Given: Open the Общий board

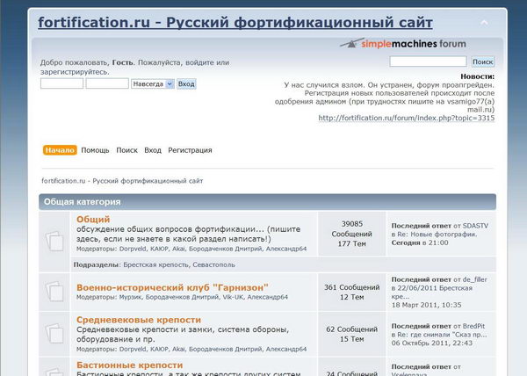Looking at the screenshot, I should (93, 219).
